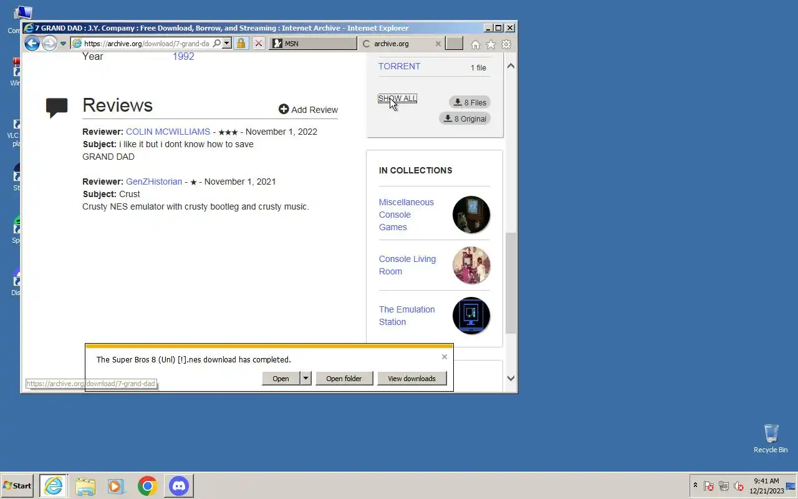The image size is (798, 499).
Task: Click Miscellaneous Console Games thumbnail image
Action: click(471, 215)
